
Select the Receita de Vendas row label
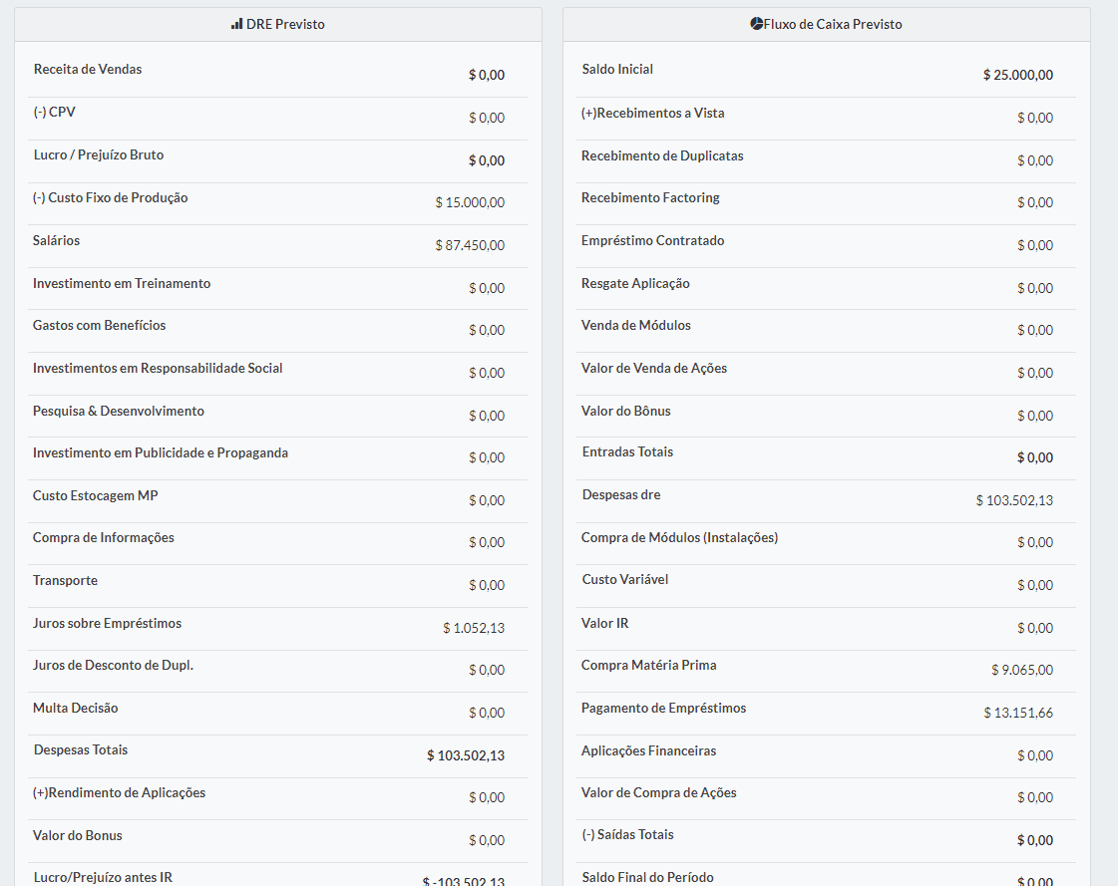click(x=88, y=70)
